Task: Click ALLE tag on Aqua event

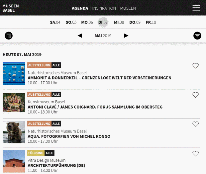Action: pos(56,124)
